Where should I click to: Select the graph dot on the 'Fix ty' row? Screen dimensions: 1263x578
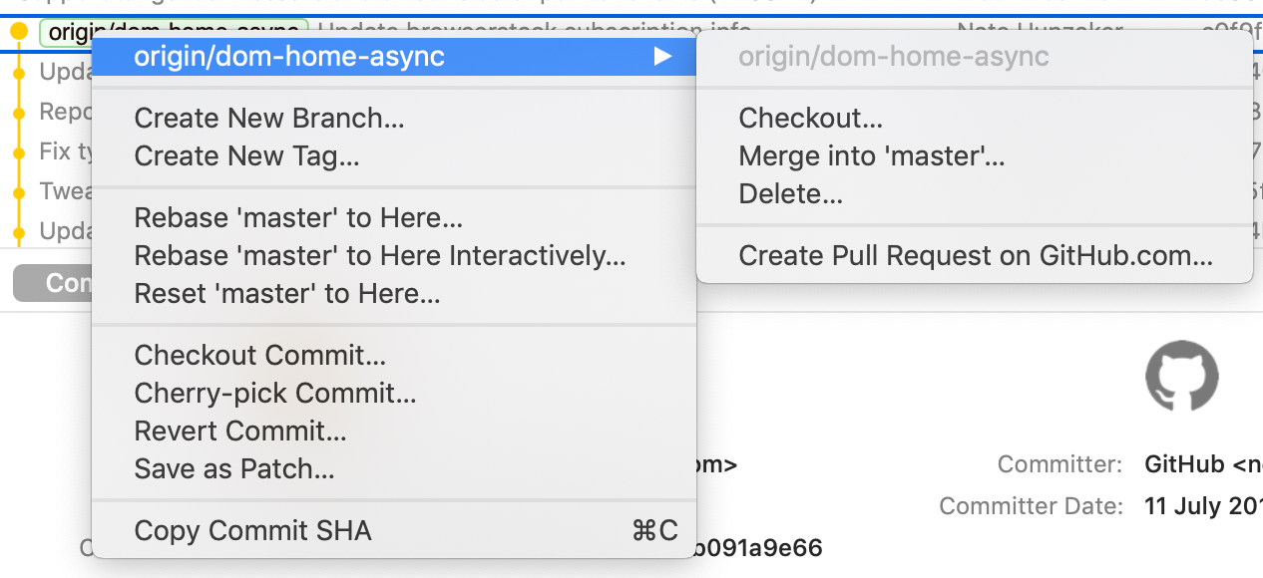19,152
